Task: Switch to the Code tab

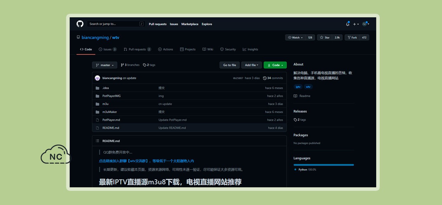Action: coord(86,49)
